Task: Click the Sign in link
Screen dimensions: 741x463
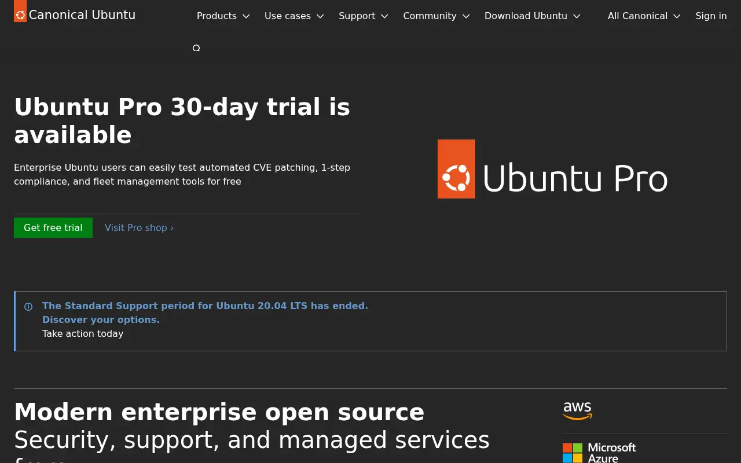Action: point(711,16)
